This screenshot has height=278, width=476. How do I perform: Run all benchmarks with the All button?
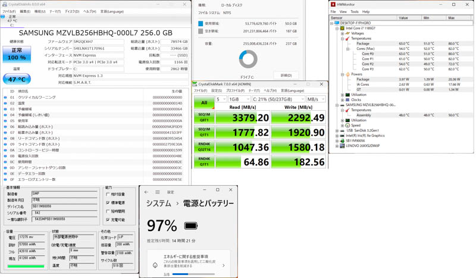click(203, 103)
